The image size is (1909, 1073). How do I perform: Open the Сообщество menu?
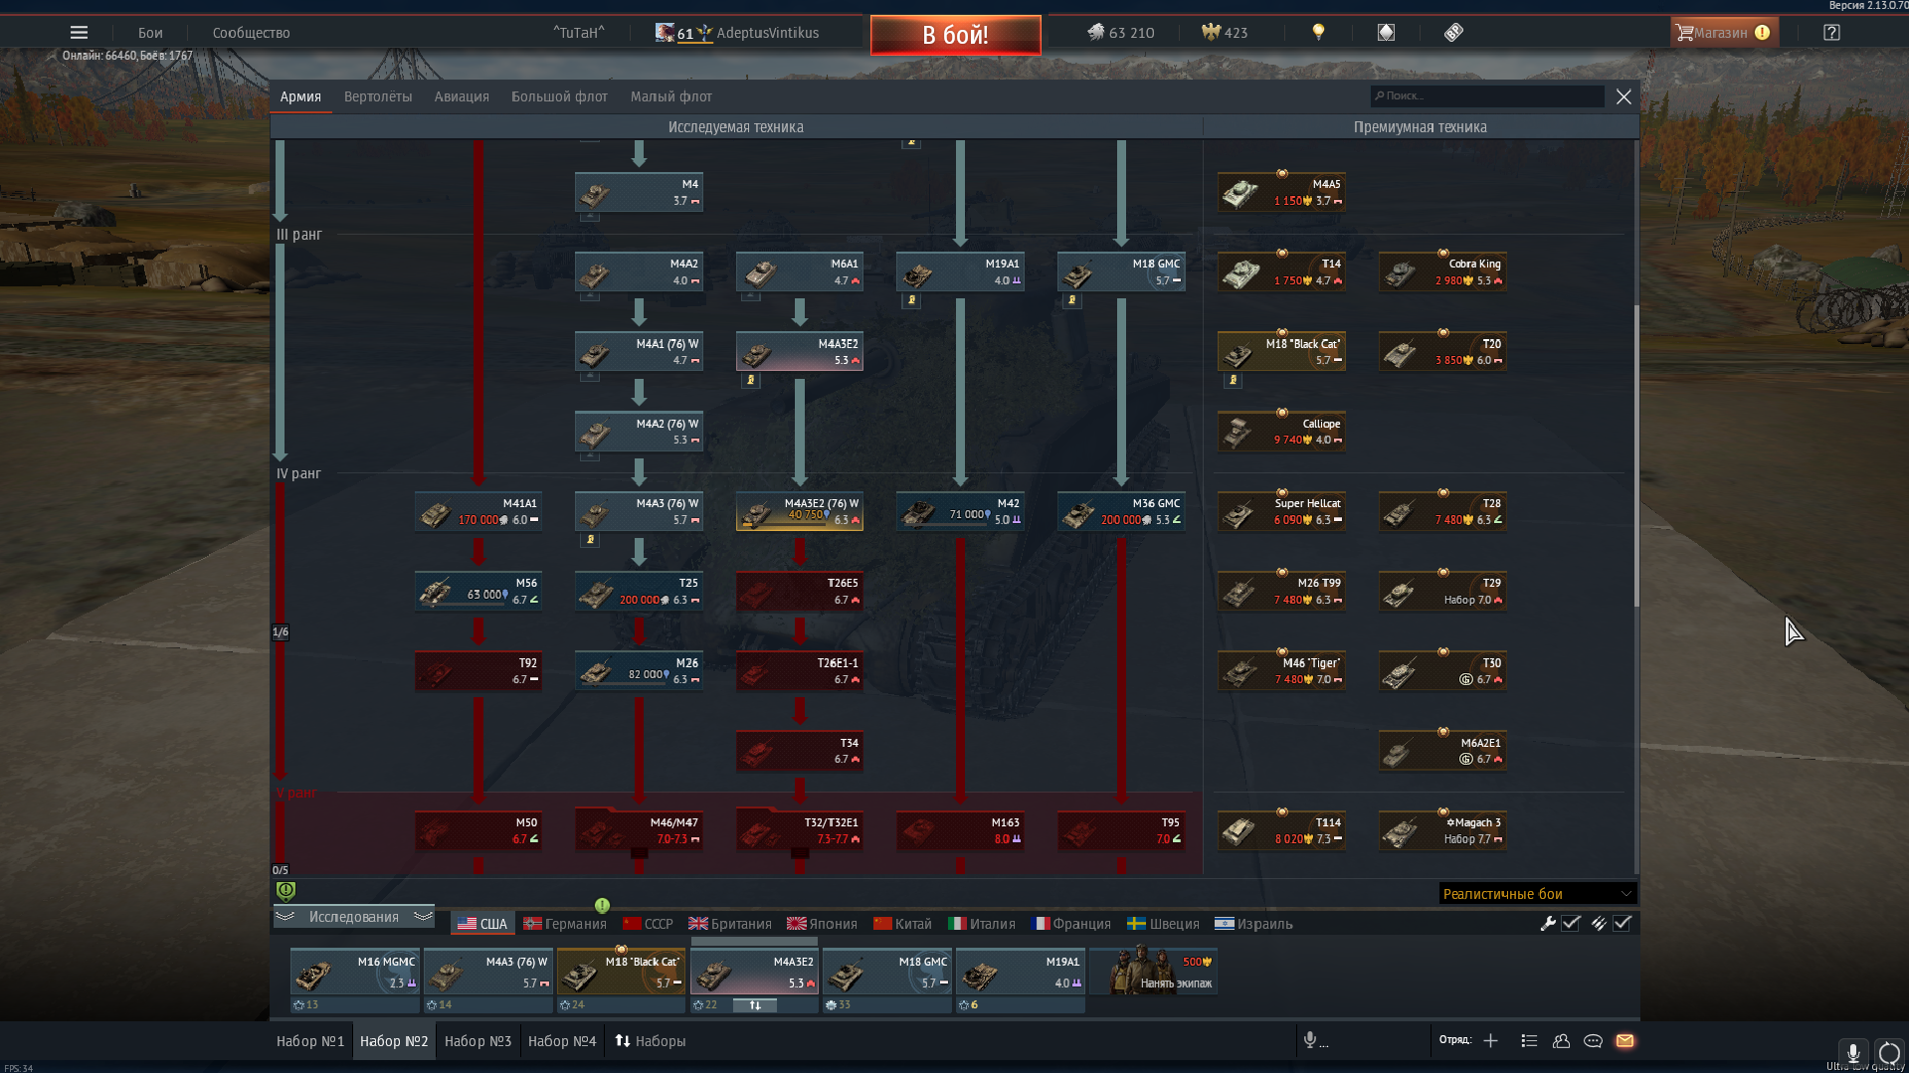[251, 33]
